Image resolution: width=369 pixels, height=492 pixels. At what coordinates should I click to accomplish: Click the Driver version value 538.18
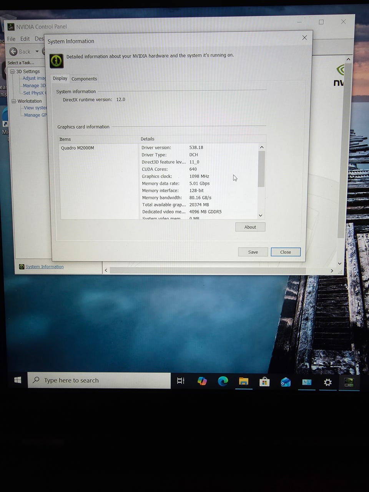click(196, 148)
